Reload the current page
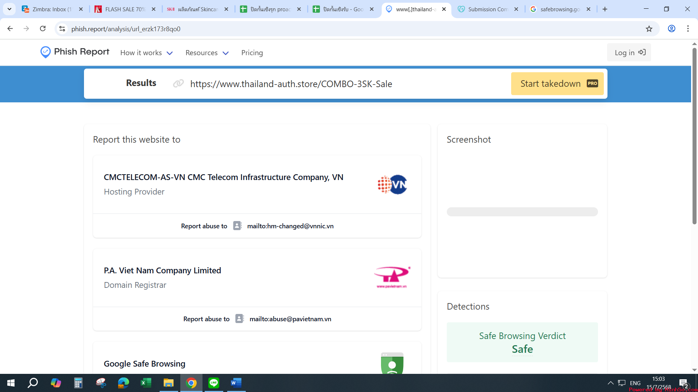 (43, 29)
